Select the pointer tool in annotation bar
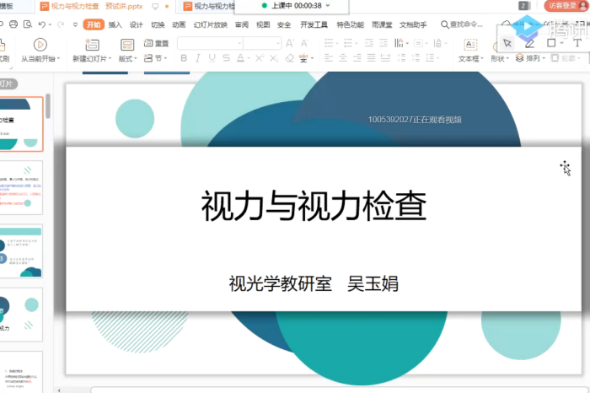This screenshot has height=393, width=590. click(507, 43)
